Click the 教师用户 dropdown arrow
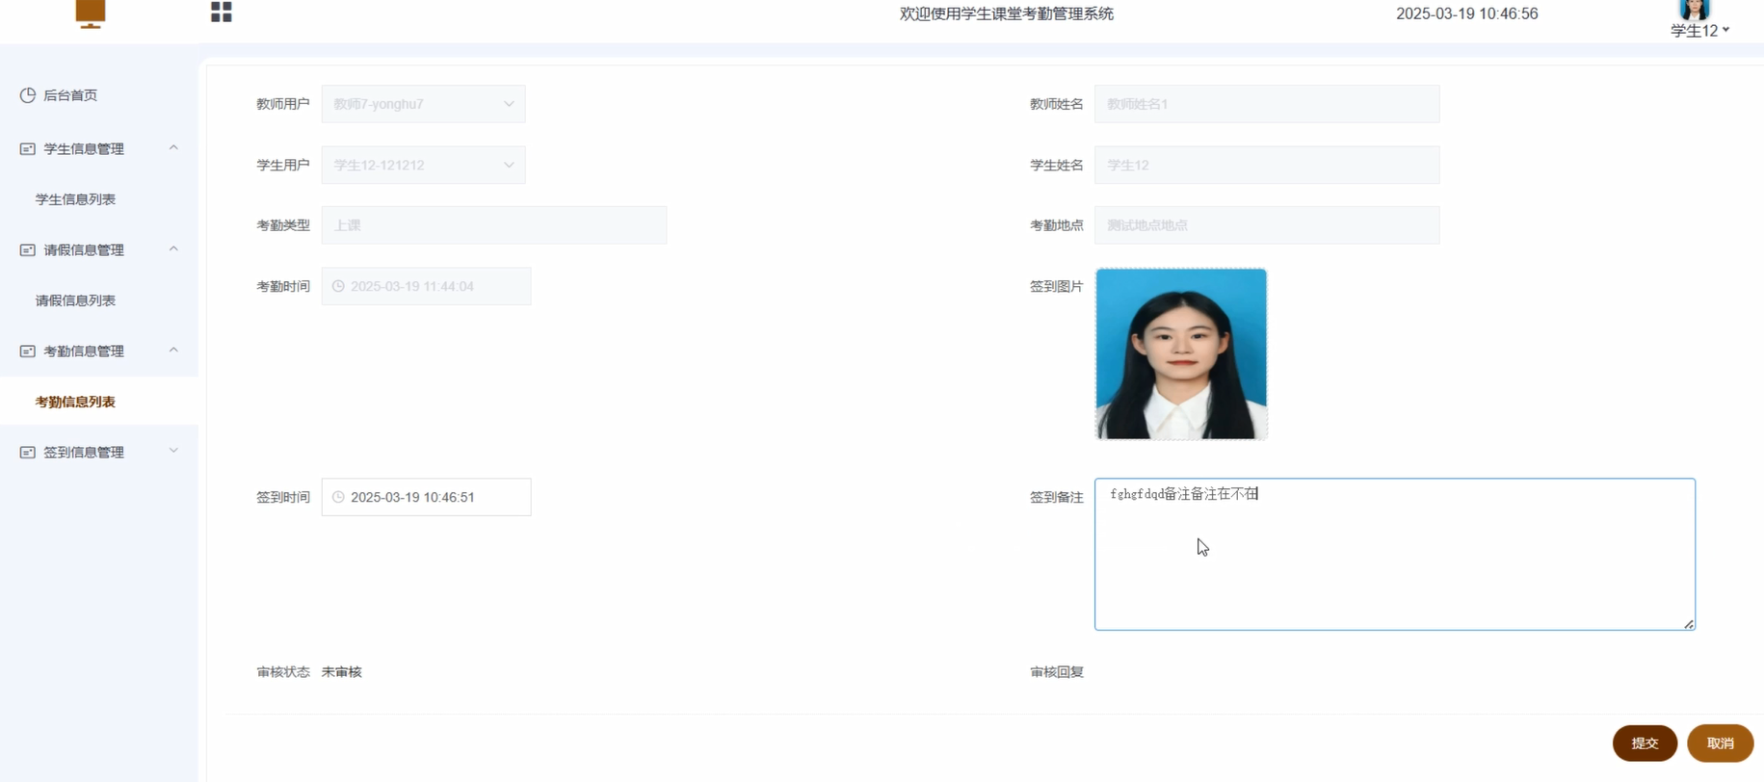 [509, 104]
